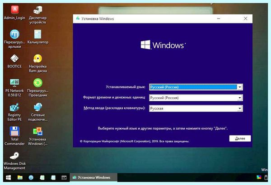This screenshot has width=271, height=185.
Task: Expand the Устанавливаемый язык dropdown arrow
Action: point(240,87)
